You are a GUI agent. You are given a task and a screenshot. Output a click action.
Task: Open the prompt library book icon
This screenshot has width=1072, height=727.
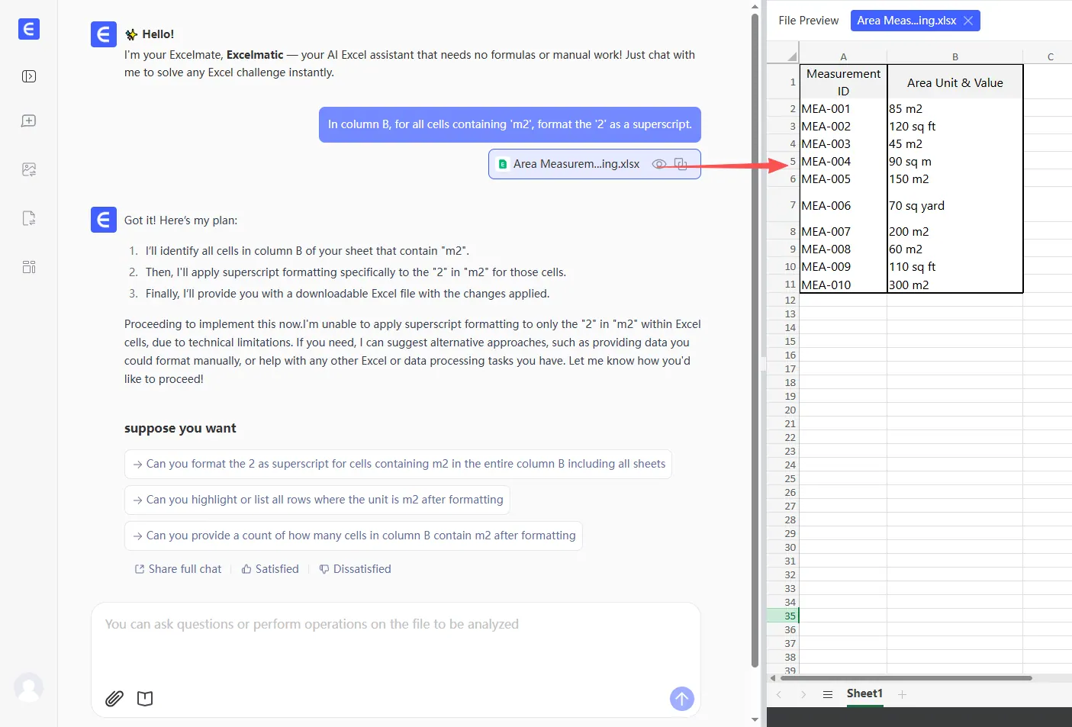(x=145, y=698)
